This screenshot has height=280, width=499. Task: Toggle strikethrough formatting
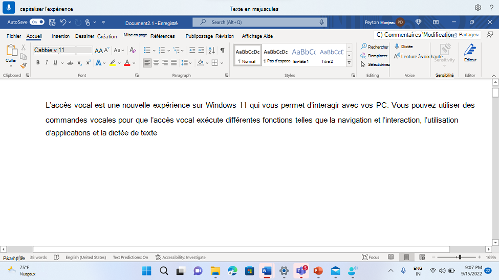click(70, 63)
